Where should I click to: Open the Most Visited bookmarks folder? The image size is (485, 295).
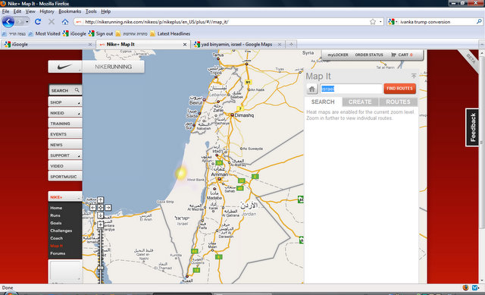pyautogui.click(x=44, y=33)
